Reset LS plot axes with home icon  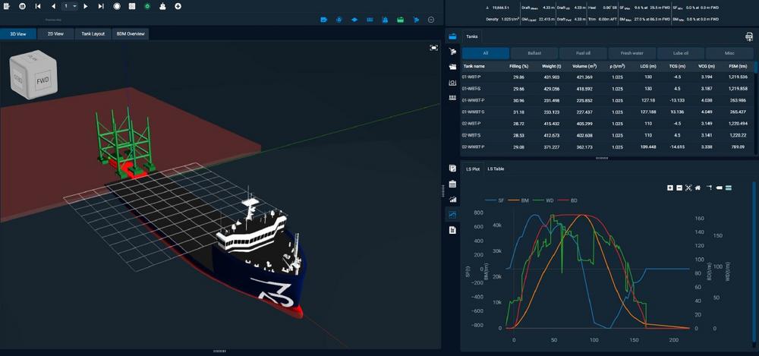698,187
